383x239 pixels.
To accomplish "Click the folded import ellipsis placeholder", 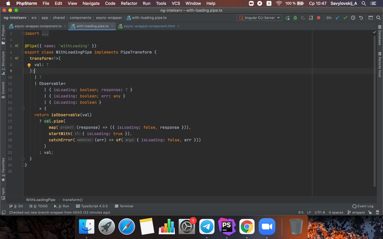I will point(45,33).
